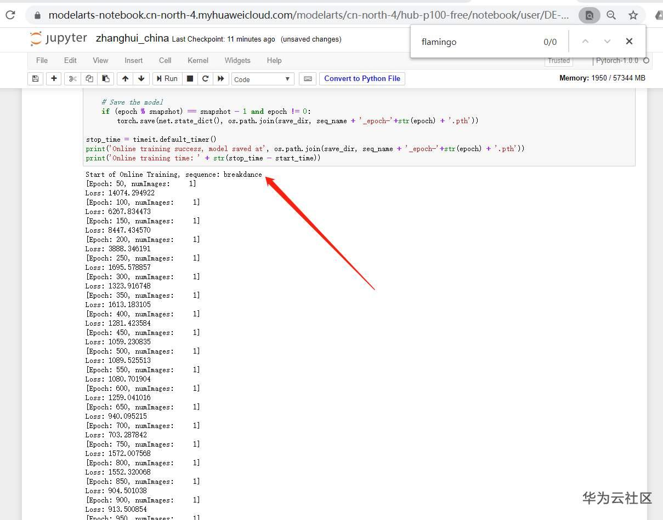Restart kernel and run all cells
This screenshot has width=663, height=520.
pos(220,79)
